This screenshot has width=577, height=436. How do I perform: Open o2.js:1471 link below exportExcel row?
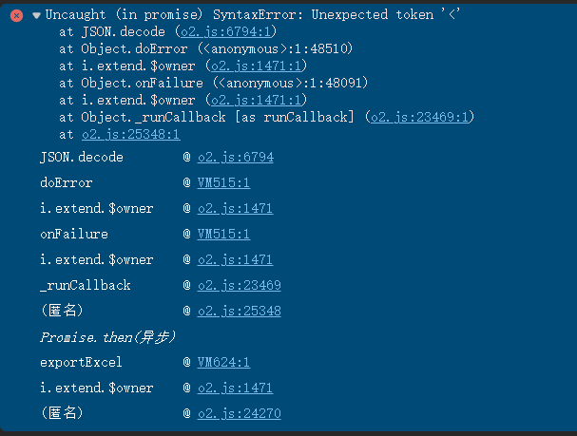pyautogui.click(x=235, y=388)
